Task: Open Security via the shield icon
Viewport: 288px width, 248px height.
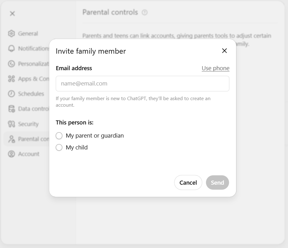Action: [x=11, y=124]
